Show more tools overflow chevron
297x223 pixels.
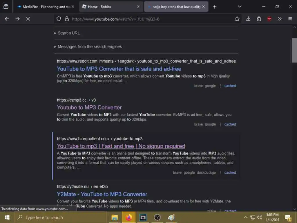[280, 19]
